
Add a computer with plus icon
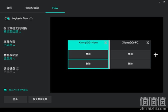[156, 55]
